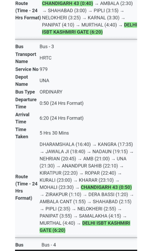Click the ORDINARY bus type value
The width and height of the screenshot is (150, 251).
[51, 92]
